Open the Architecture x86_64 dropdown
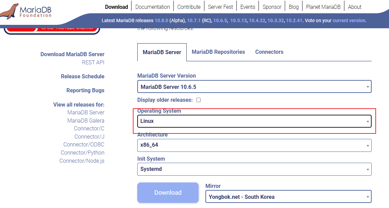This screenshot has width=389, height=208. pos(254,145)
